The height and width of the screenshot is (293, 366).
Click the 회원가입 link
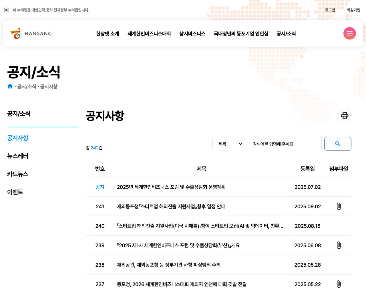[x=353, y=10]
